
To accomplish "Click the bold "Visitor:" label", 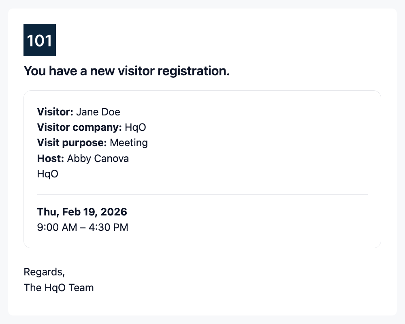I will click(x=55, y=112).
